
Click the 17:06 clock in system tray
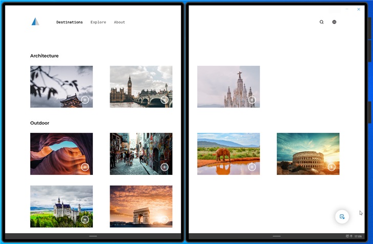(358, 236)
